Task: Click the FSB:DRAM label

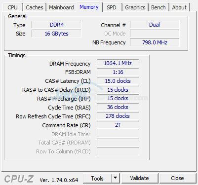Action: coord(78,72)
